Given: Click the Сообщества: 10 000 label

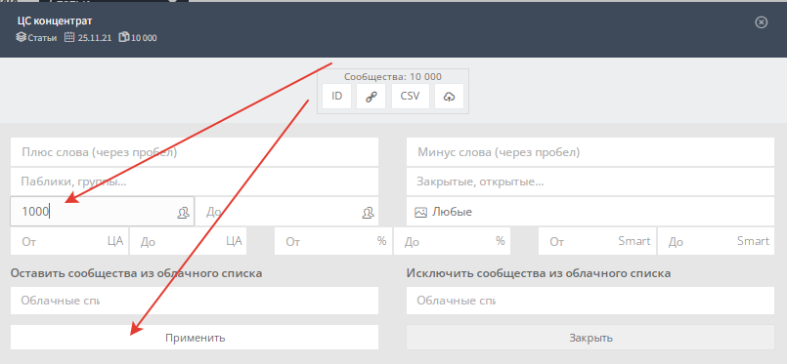Looking at the screenshot, I should click(x=393, y=76).
